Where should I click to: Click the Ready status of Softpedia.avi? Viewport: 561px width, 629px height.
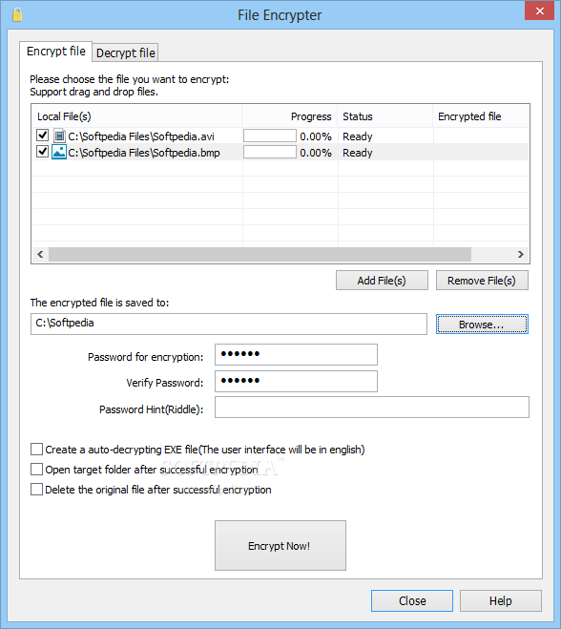[x=357, y=136]
